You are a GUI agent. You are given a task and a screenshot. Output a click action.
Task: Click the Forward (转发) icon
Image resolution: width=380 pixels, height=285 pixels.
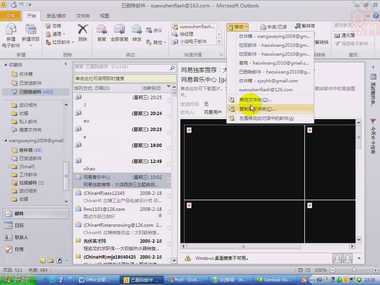[137, 30]
